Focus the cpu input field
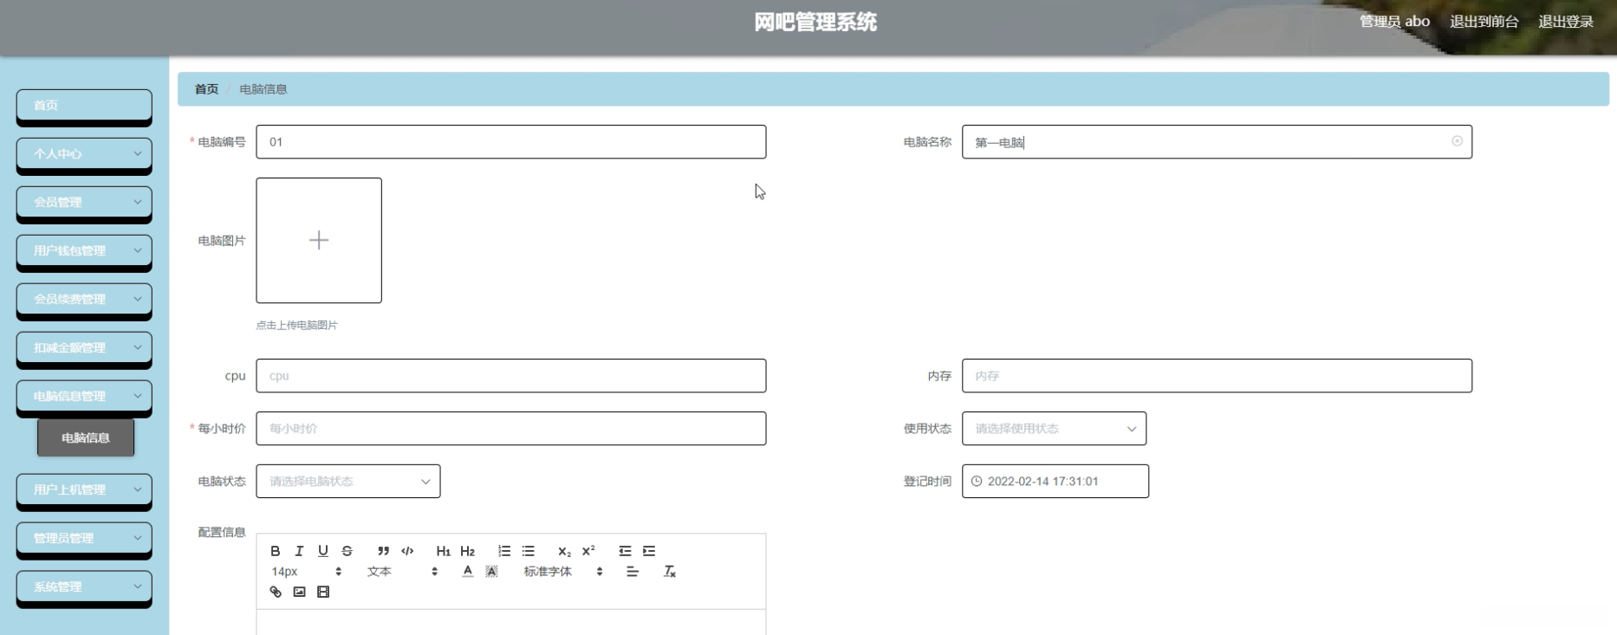This screenshot has width=1617, height=635. (x=511, y=376)
